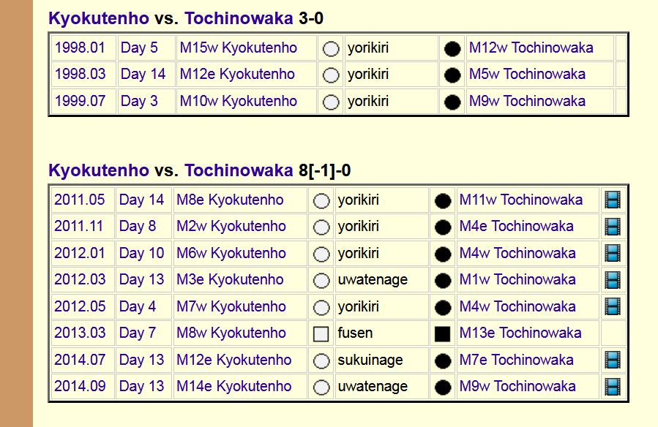Open video icon for 2014.09 bout
658x427 pixels.
pyautogui.click(x=612, y=386)
